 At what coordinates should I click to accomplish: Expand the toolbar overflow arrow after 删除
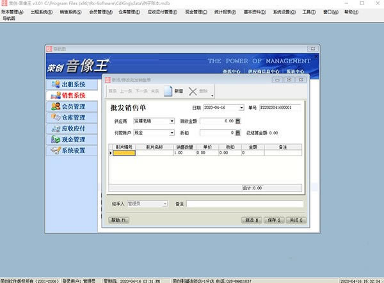[x=212, y=95]
